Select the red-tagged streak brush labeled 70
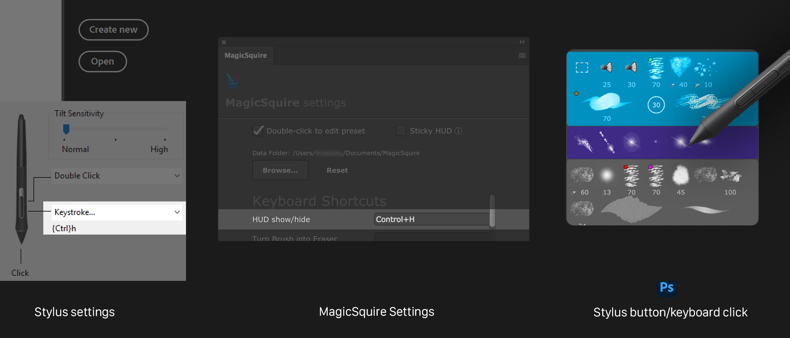The height and width of the screenshot is (338, 790). 631,176
